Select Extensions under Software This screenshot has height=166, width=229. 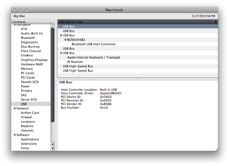coord(29,144)
